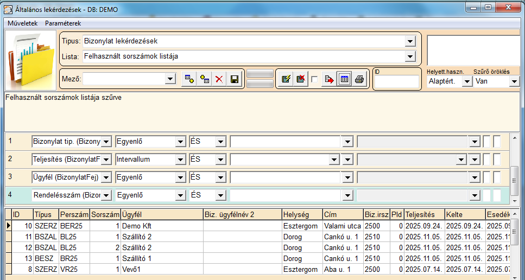Click the application icon in the title bar
Screen dimensions: 525x280
[x=8, y=10]
